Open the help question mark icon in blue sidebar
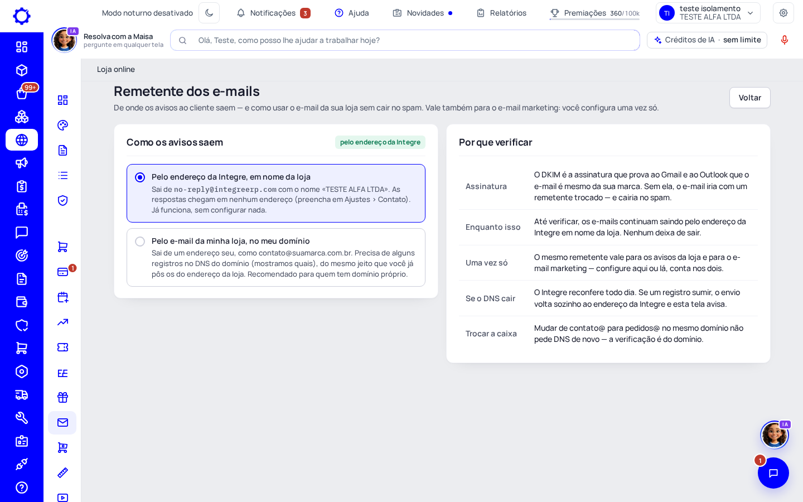The image size is (803, 502). (22, 487)
